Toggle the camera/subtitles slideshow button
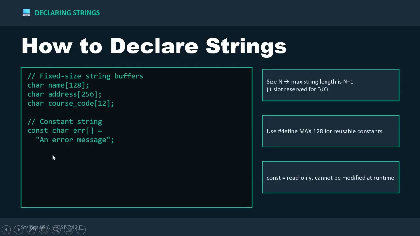The height and width of the screenshot is (236, 420). coord(69,230)
